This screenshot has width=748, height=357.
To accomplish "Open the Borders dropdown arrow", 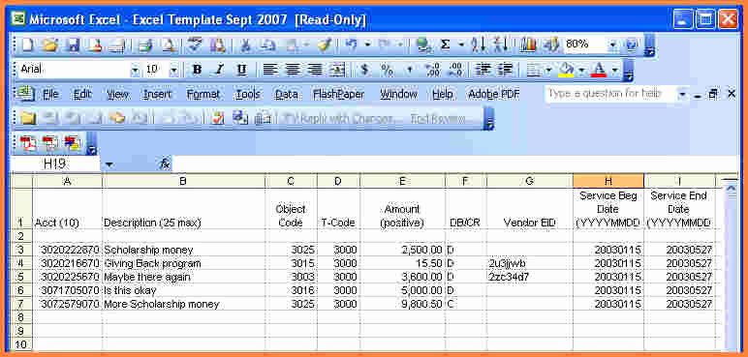I will coord(548,71).
